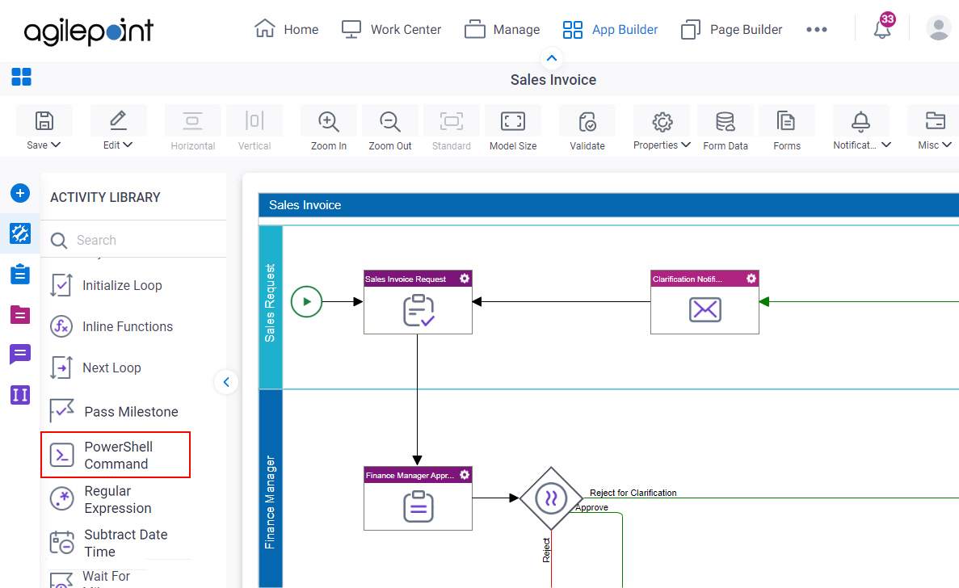The height and width of the screenshot is (588, 959).
Task: Select the purple integration sidebar icon
Action: [20, 395]
